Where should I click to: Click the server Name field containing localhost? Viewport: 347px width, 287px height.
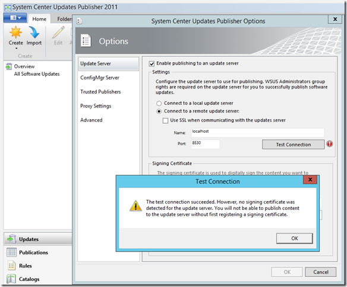[258, 133]
